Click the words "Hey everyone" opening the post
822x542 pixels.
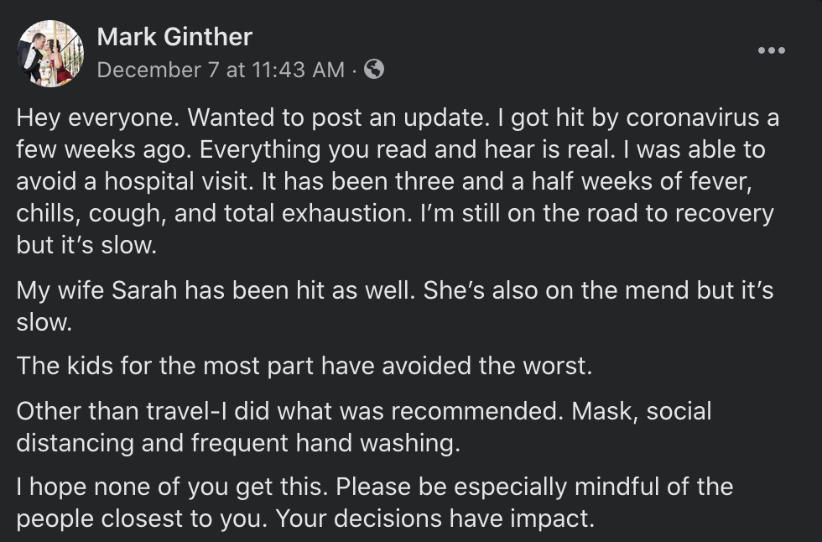point(97,118)
